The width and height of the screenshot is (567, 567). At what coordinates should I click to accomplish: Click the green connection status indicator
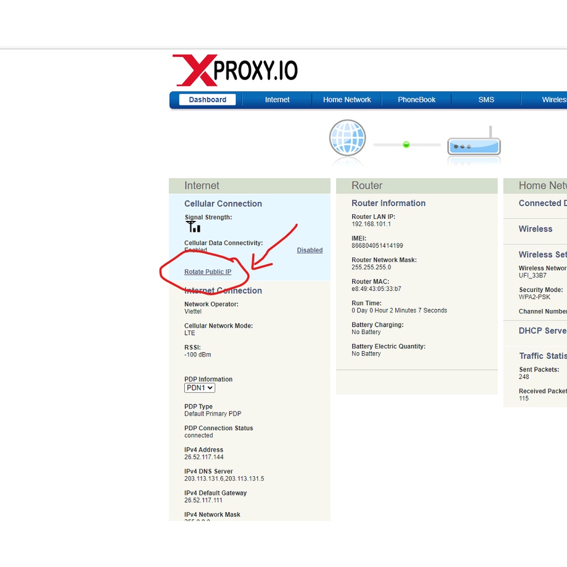406,145
